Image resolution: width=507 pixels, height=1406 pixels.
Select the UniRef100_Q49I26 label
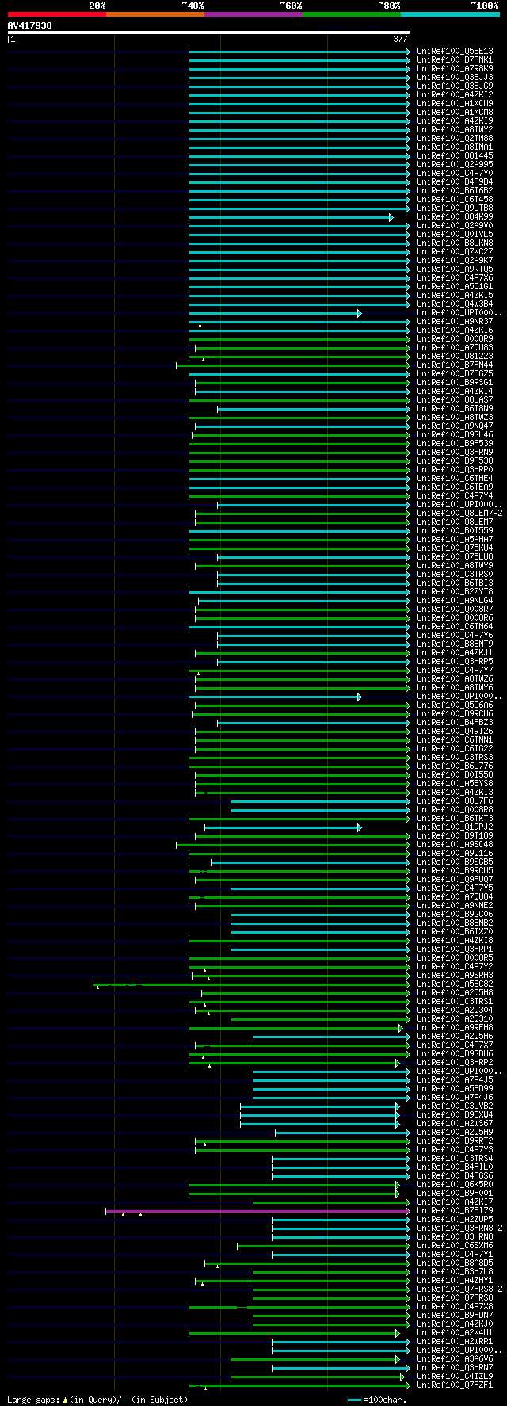455,731
